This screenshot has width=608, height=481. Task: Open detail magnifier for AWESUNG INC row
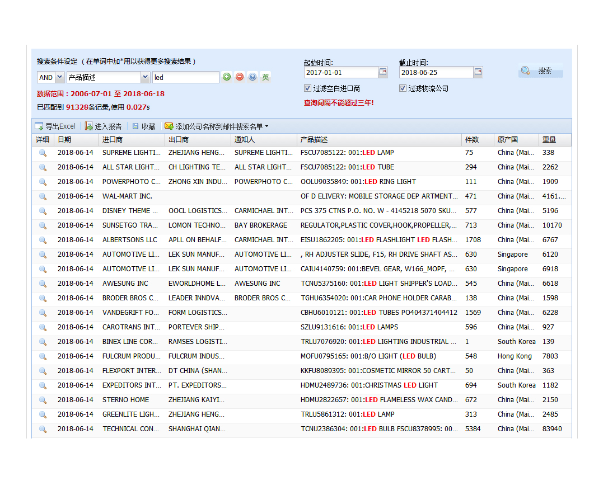(43, 284)
